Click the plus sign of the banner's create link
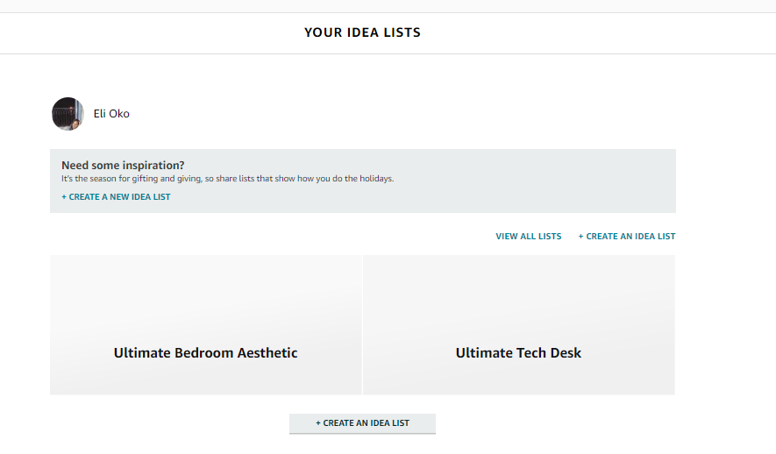The image size is (776, 454). click(x=64, y=197)
